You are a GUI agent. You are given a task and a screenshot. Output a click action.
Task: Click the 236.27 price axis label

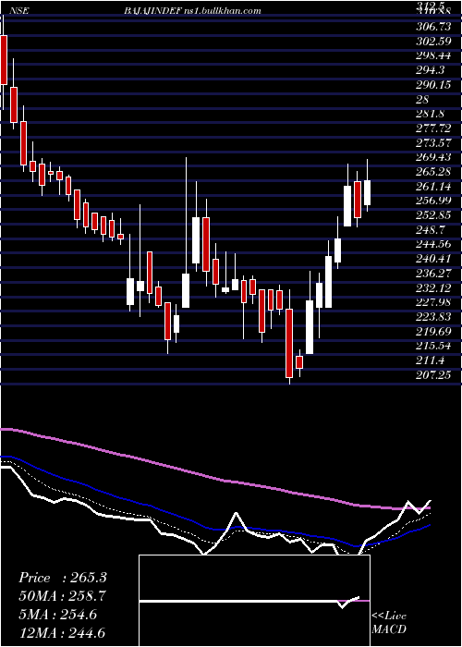coord(435,274)
